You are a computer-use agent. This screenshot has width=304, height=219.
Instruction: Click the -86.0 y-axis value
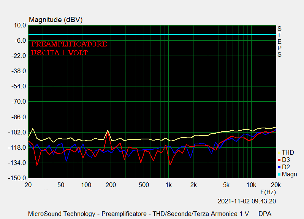19,117
